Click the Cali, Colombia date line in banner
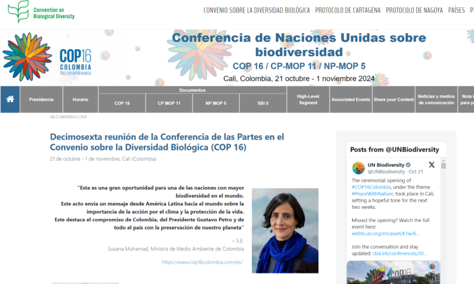474x284 pixels. tap(299, 79)
